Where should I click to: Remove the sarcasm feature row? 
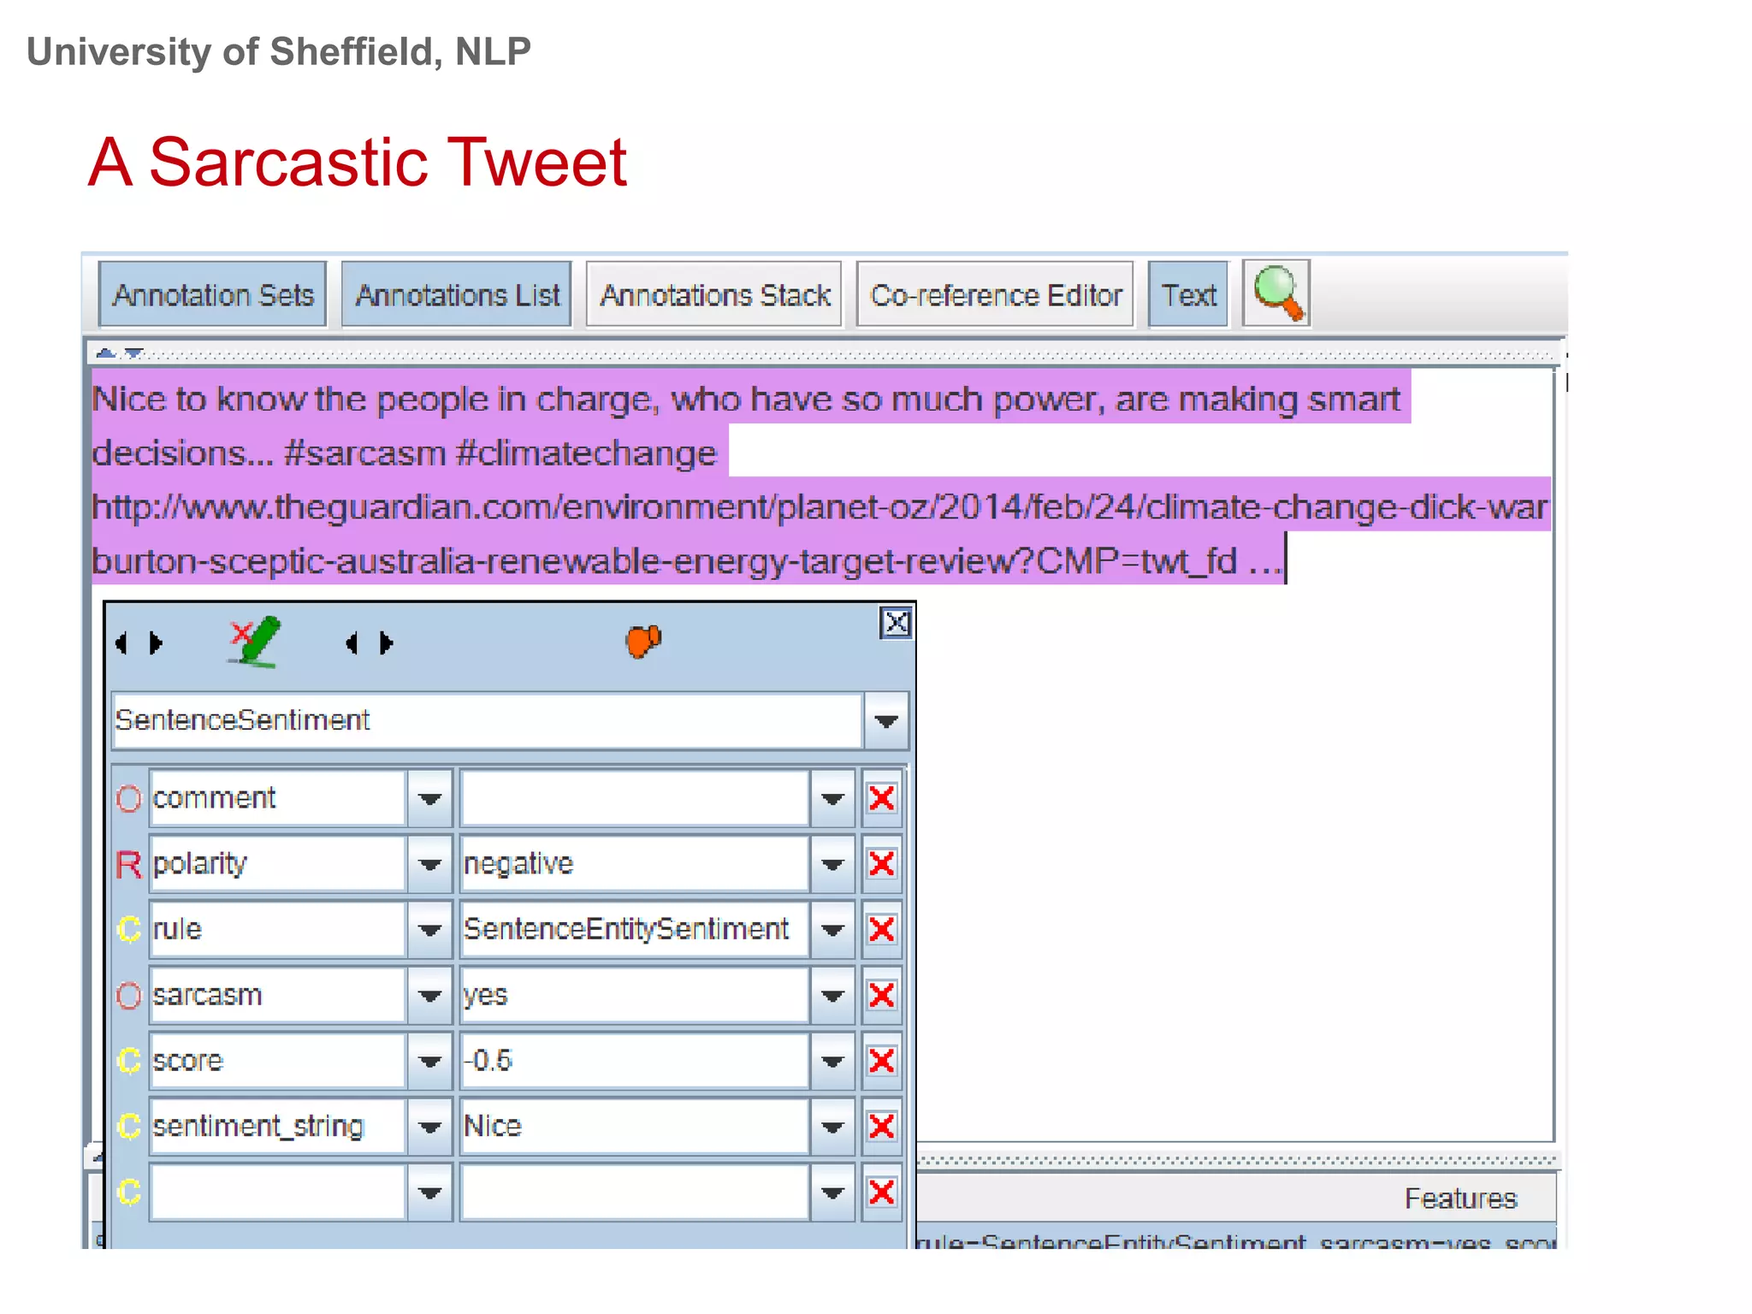(x=881, y=995)
